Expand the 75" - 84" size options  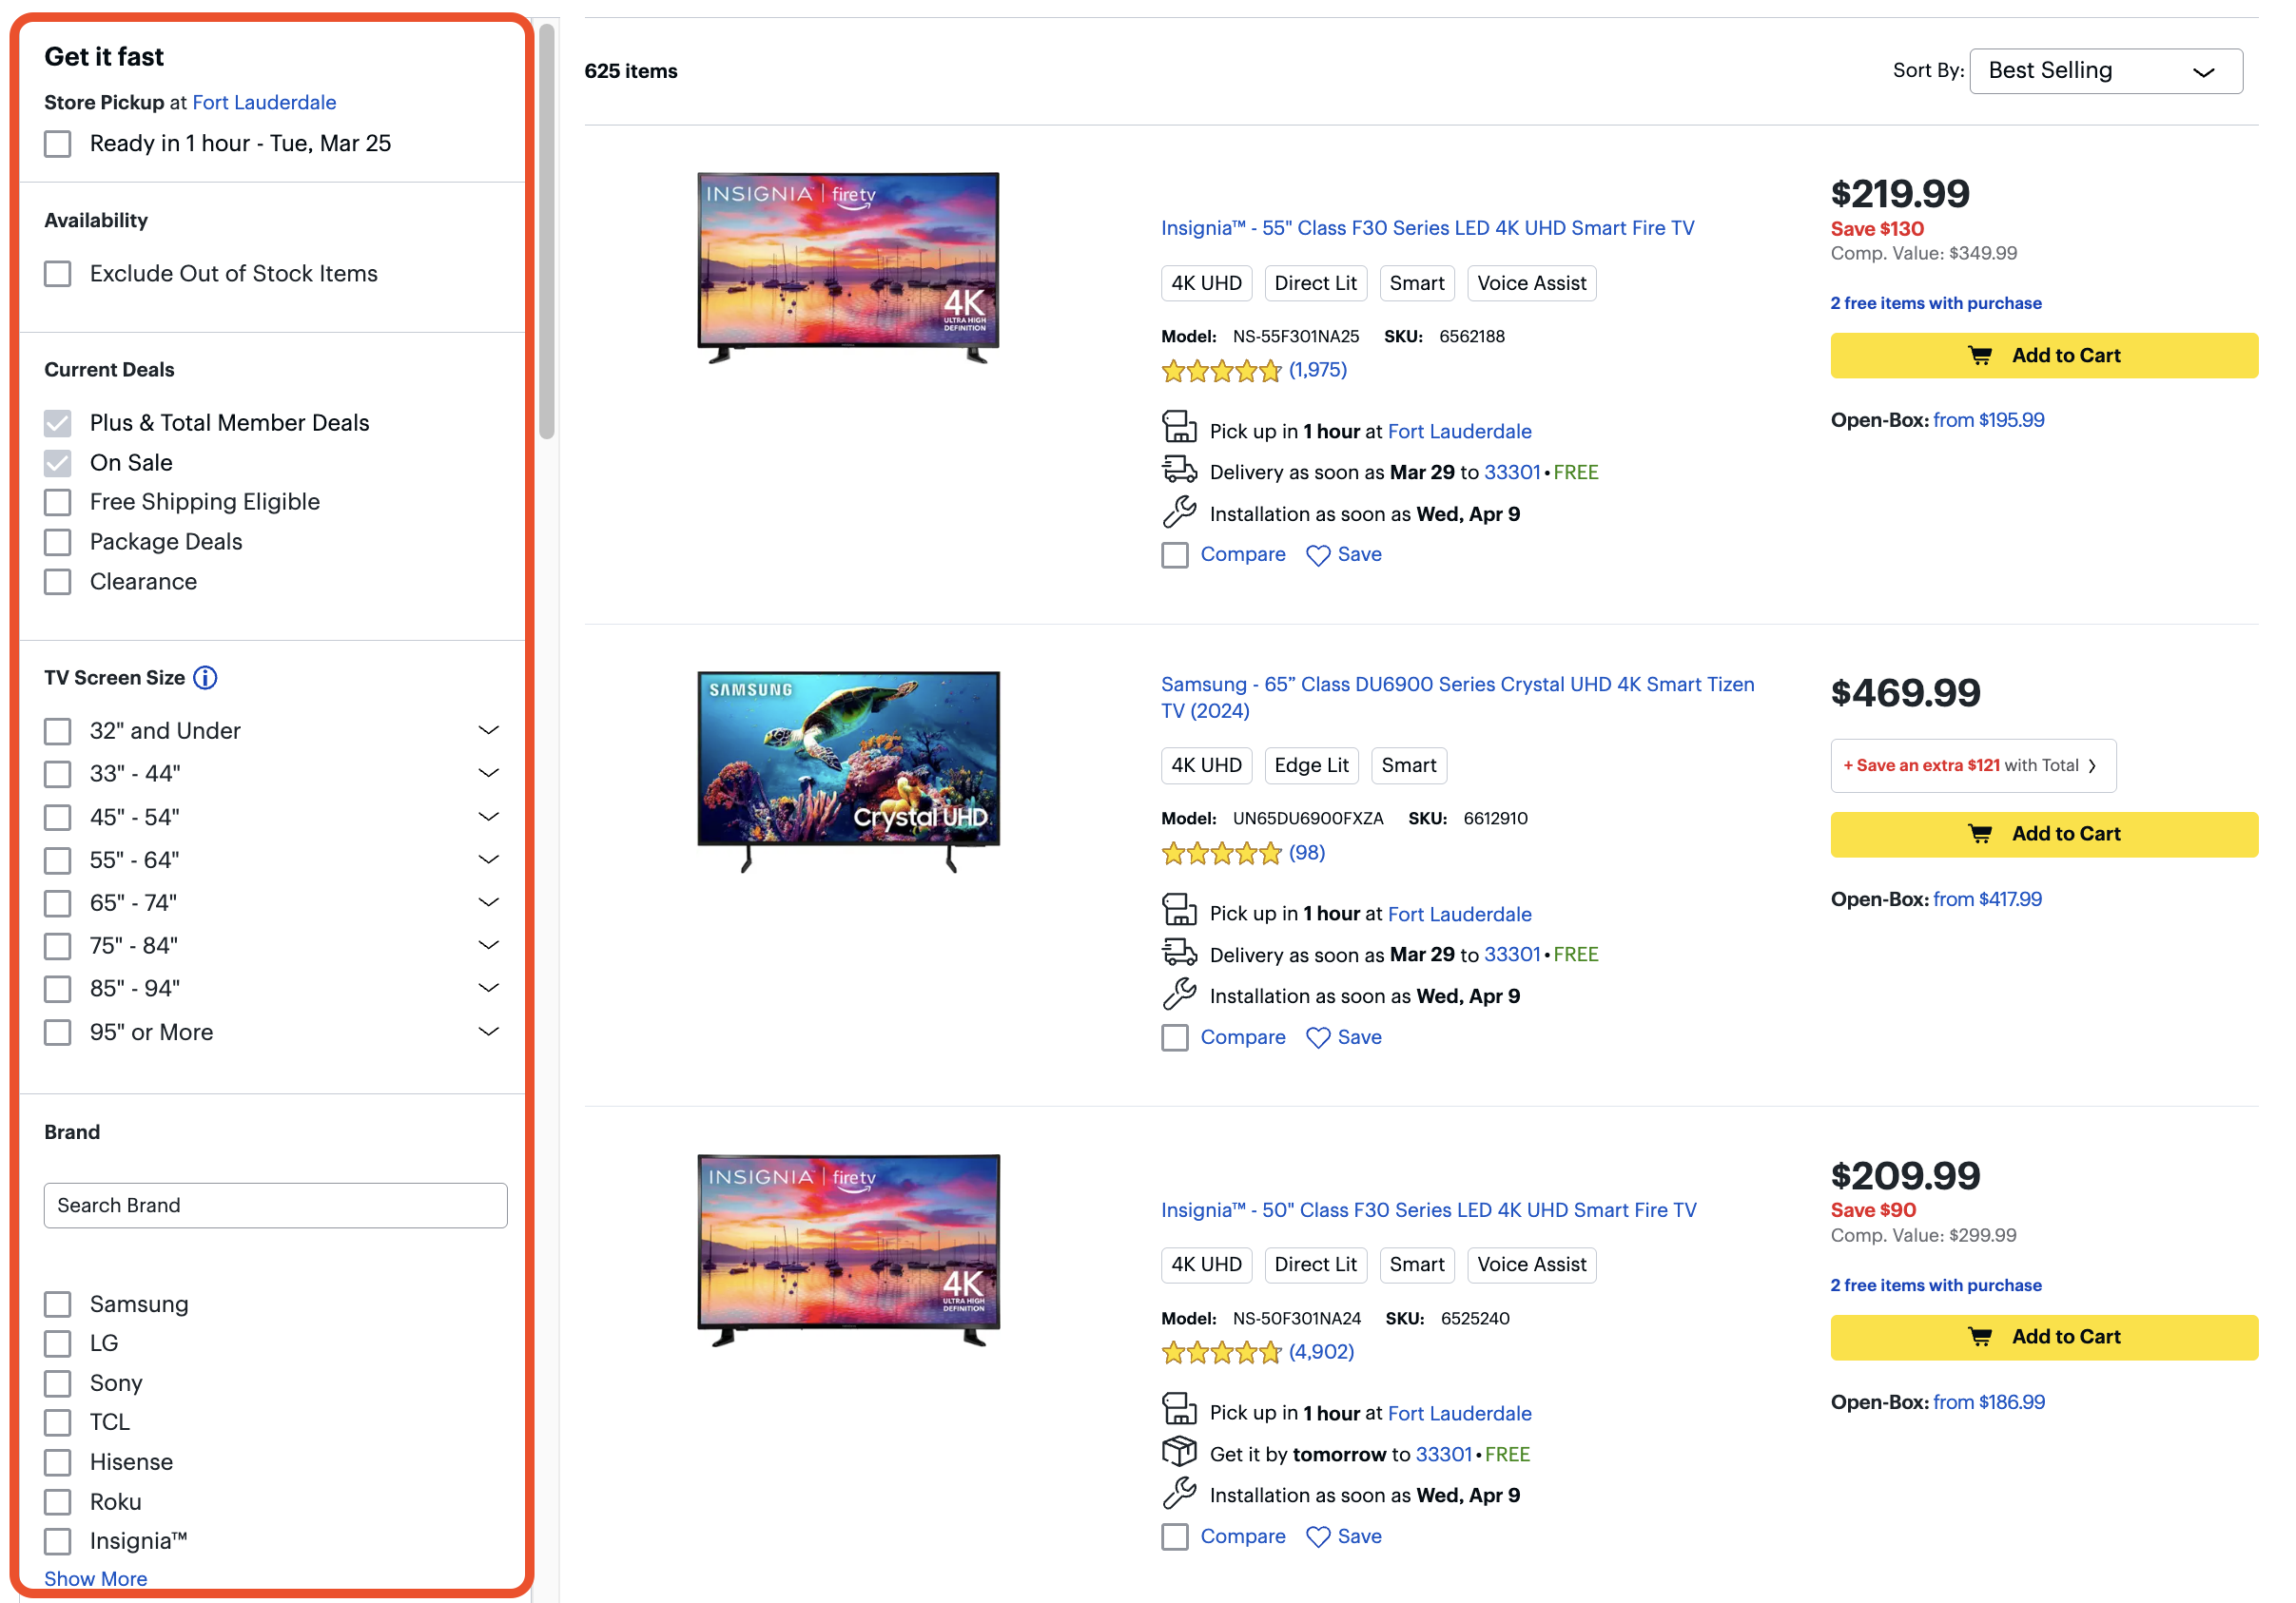pos(488,945)
